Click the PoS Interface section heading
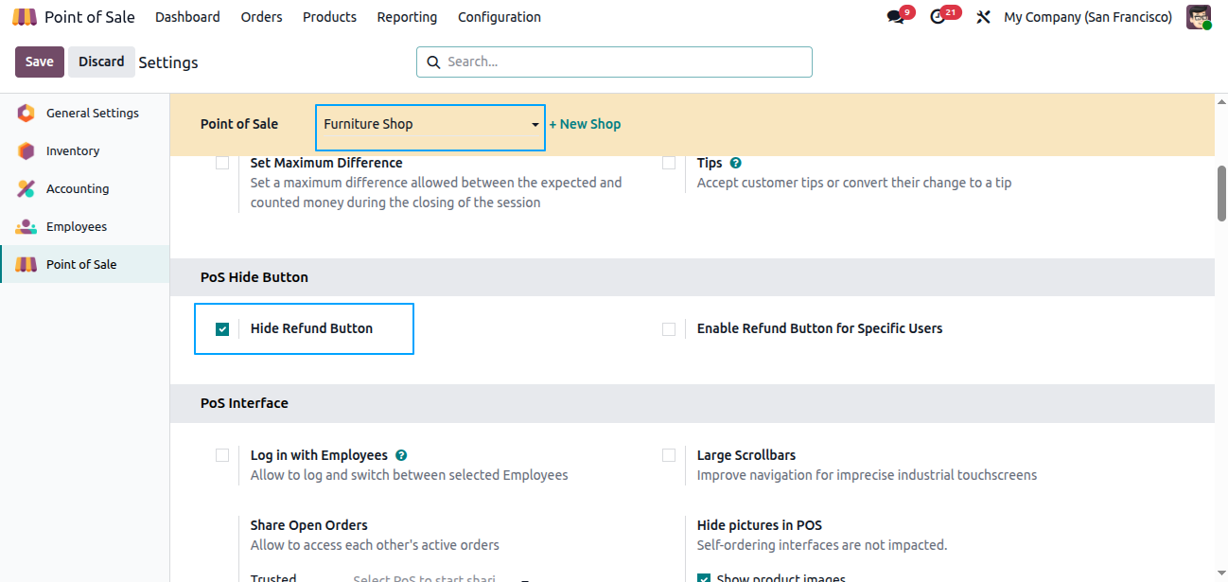Viewport: 1228px width, 582px height. tap(244, 403)
